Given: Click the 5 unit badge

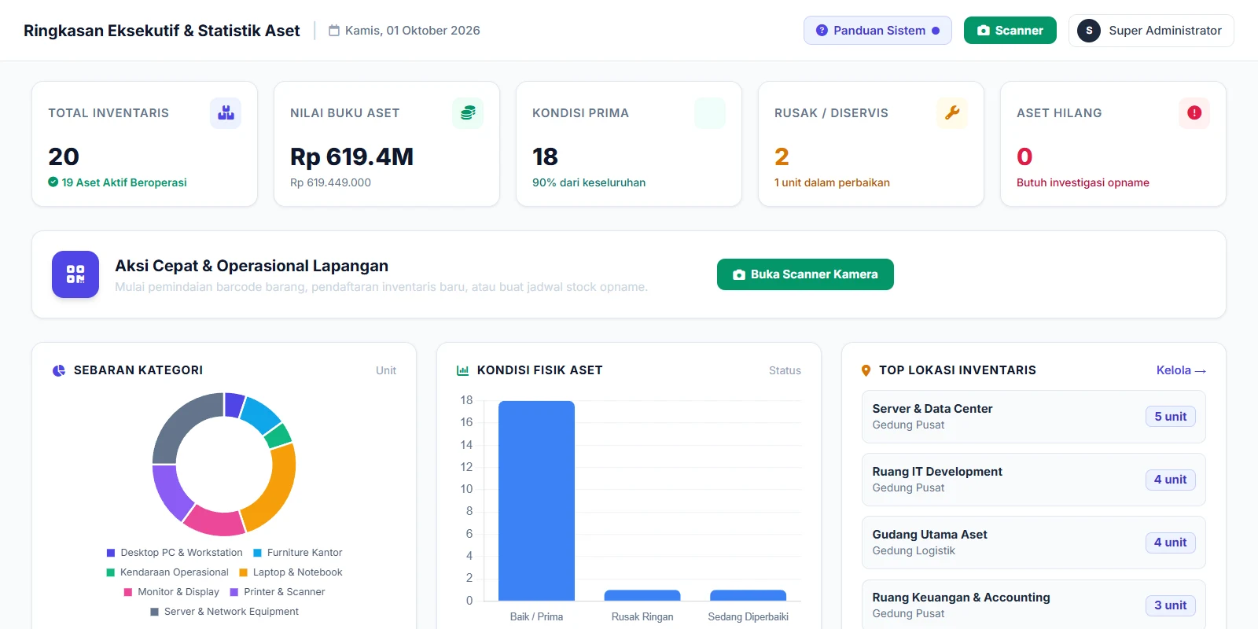Looking at the screenshot, I should click(1170, 417).
